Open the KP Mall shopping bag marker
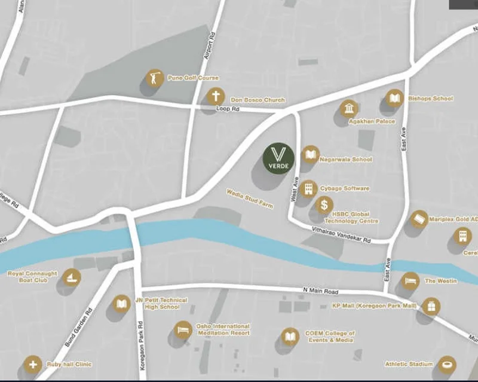This screenshot has width=478, height=382. pyautogui.click(x=431, y=307)
